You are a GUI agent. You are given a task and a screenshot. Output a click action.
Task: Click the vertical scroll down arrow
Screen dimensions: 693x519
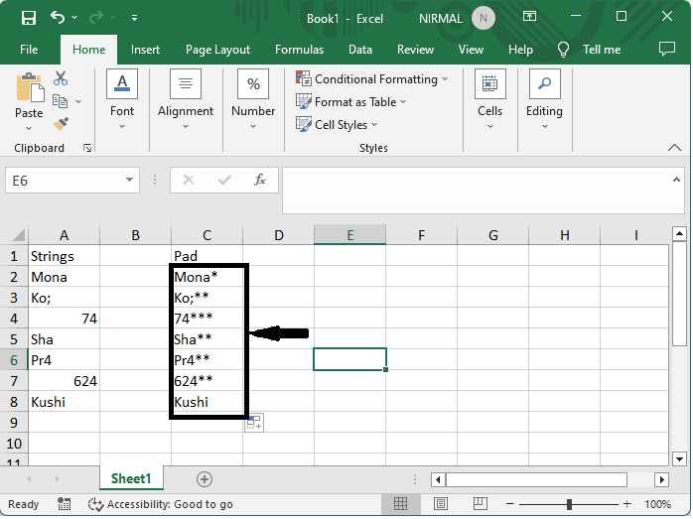[680, 459]
